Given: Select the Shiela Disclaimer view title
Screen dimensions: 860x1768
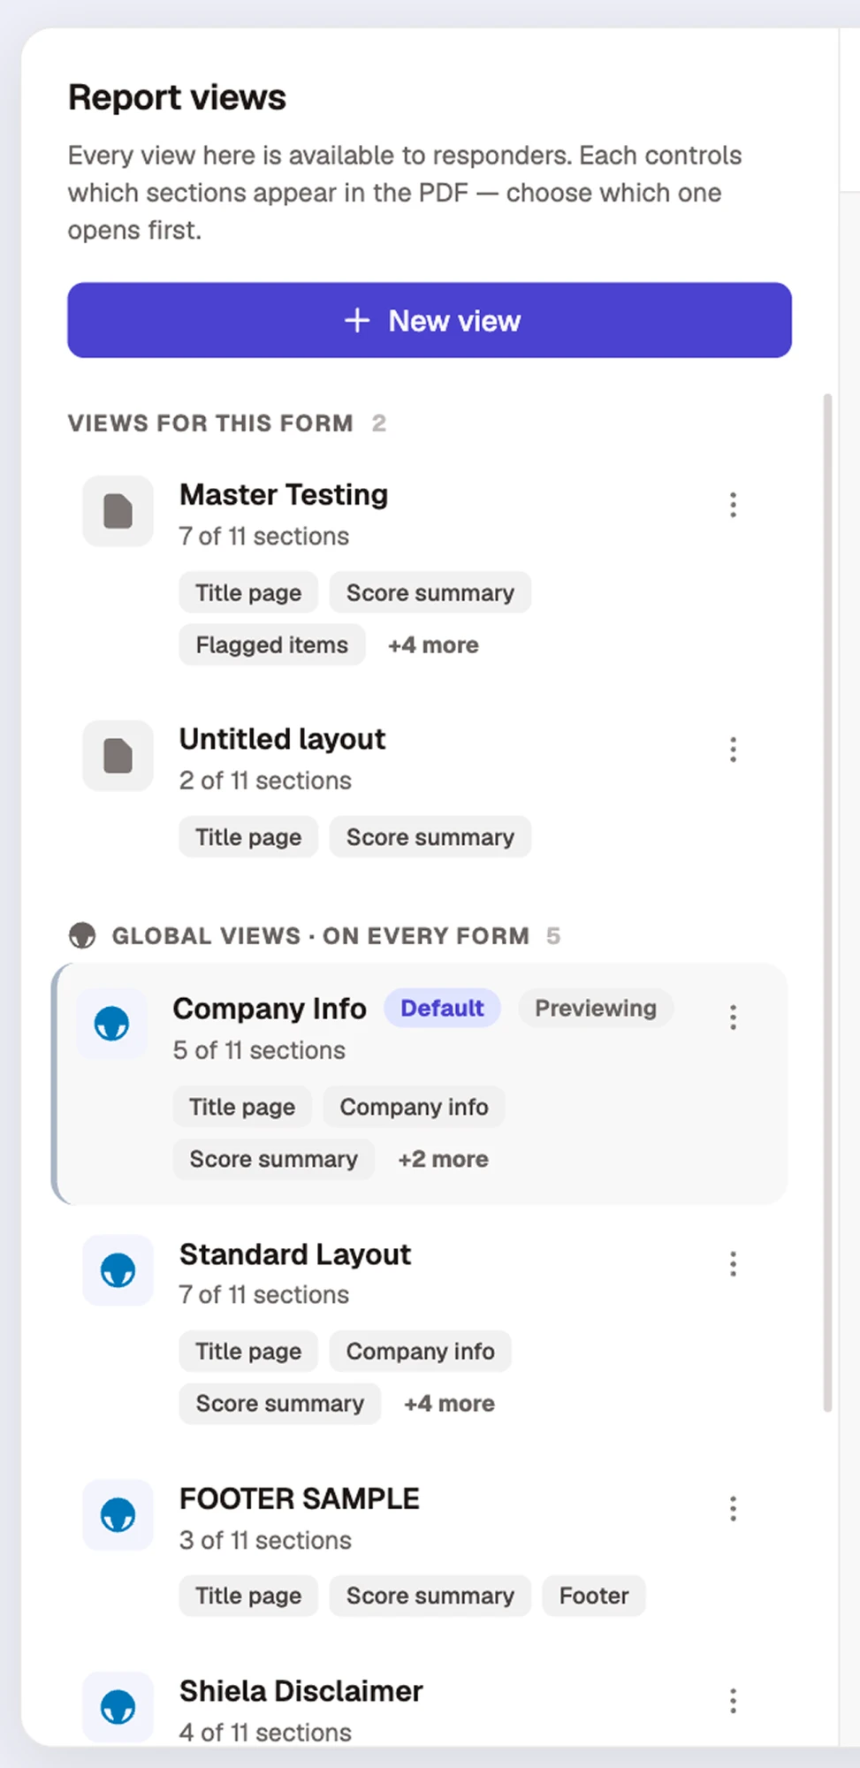Looking at the screenshot, I should 301,1691.
